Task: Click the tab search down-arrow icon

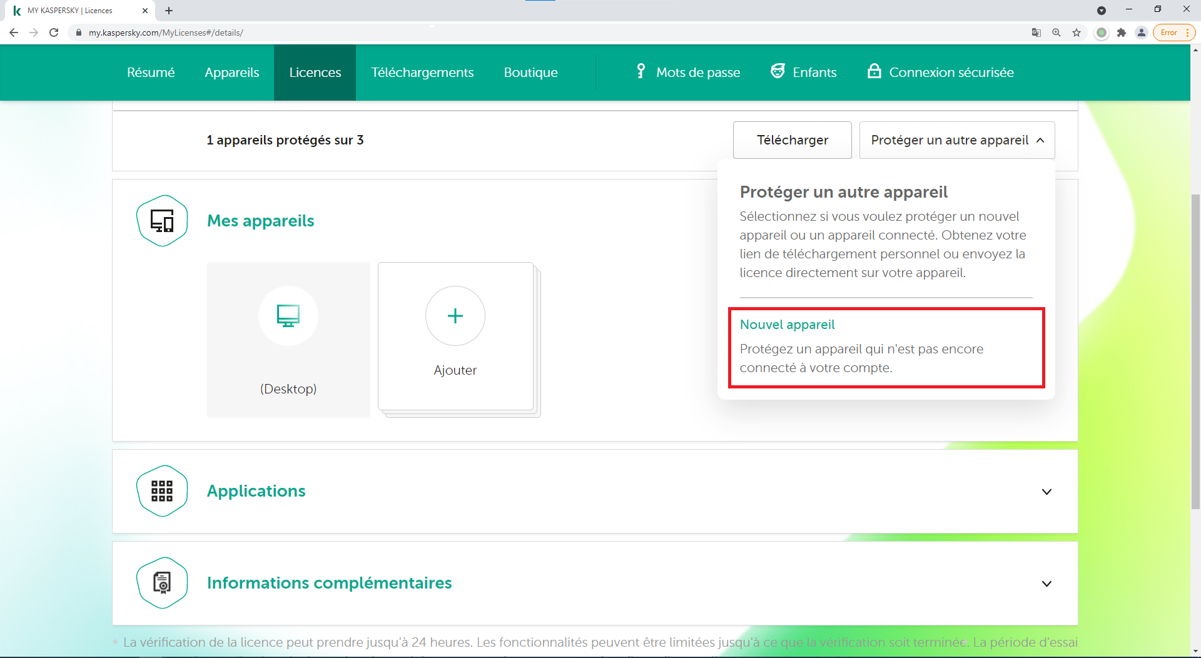Action: pos(1102,10)
